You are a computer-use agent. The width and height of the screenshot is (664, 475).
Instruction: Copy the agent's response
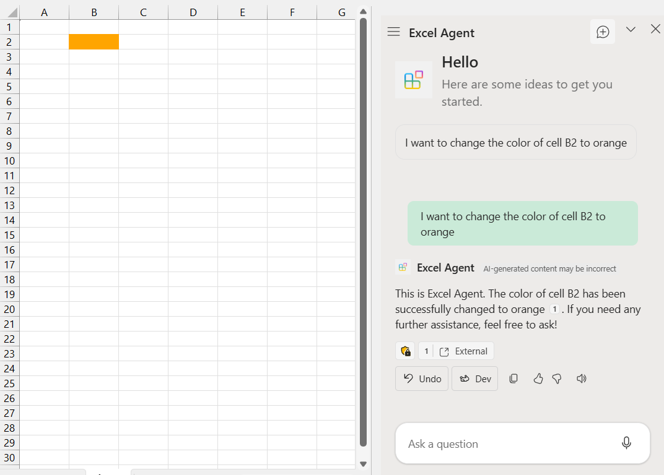513,379
